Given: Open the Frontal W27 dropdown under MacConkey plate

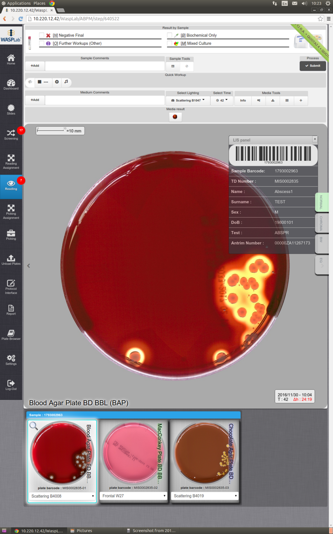Looking at the screenshot, I should [134, 496].
